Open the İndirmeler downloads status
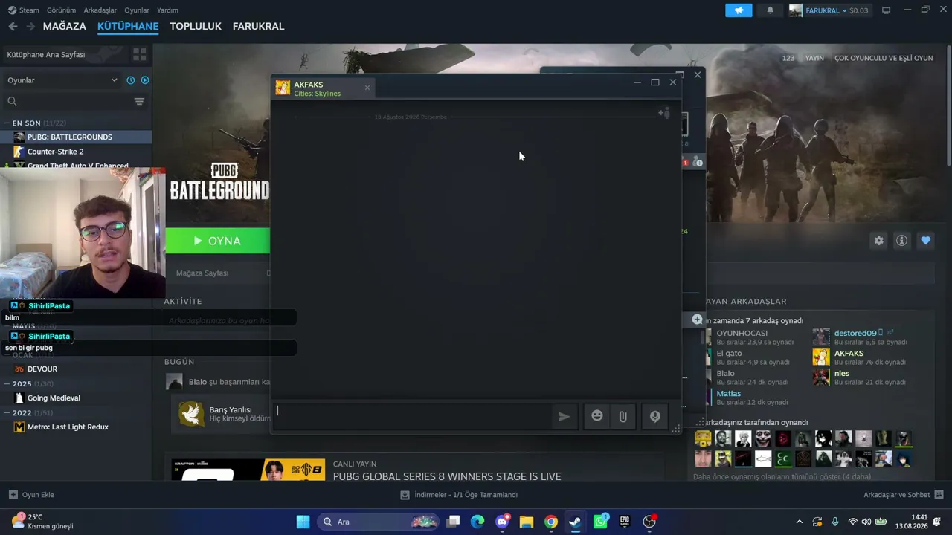 coord(459,495)
